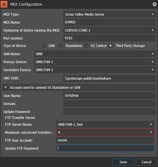Screen dimensions: 158x167
Task: Click the FTP User Account field with movie
Action: (105, 140)
